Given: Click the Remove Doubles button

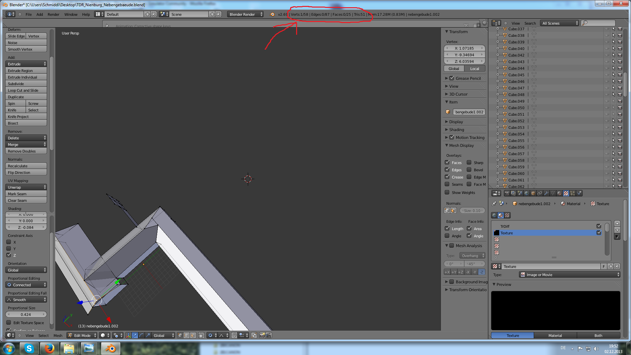Looking at the screenshot, I should (x=26, y=151).
